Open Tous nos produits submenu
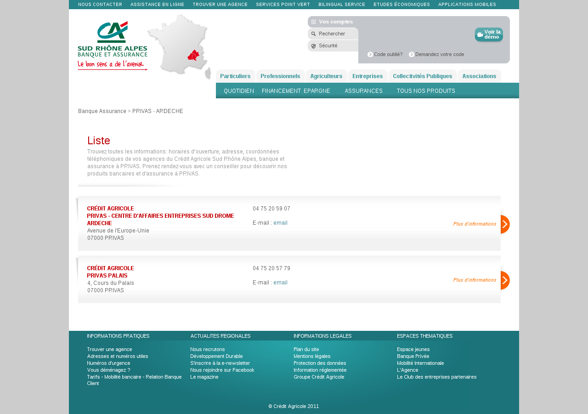This screenshot has width=588, height=414. coord(426,91)
